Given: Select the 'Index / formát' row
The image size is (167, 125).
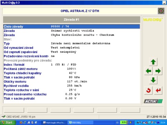Looking at the screenshot, I should (x=72, y=65).
